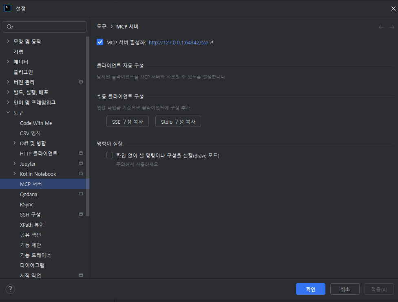Expand the 빌드, 실행, 배포 section
398x302 pixels.
[x=8, y=92]
